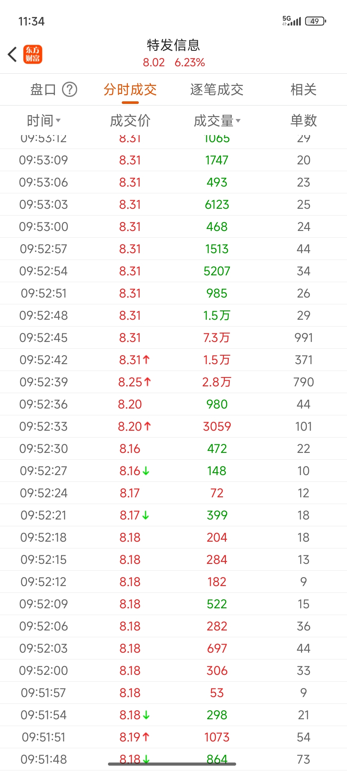
Task: Tap the 盘口 help question mark icon
Action: (x=69, y=89)
